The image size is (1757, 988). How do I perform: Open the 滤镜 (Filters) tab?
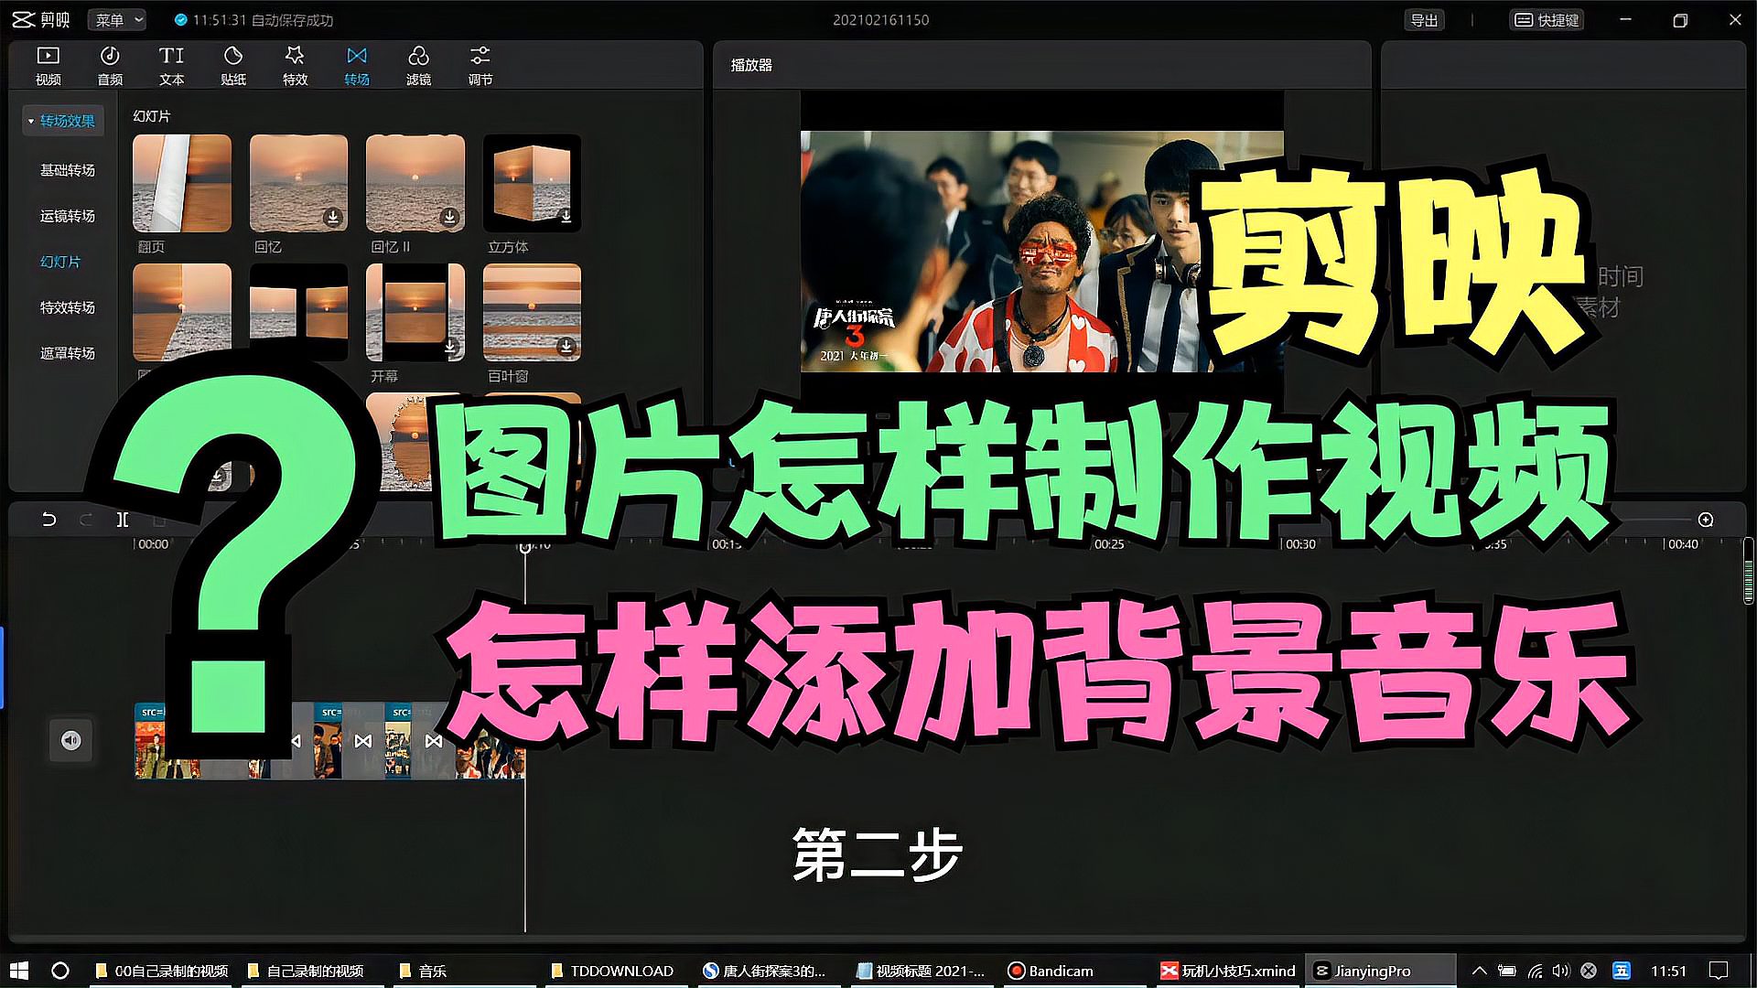(418, 67)
